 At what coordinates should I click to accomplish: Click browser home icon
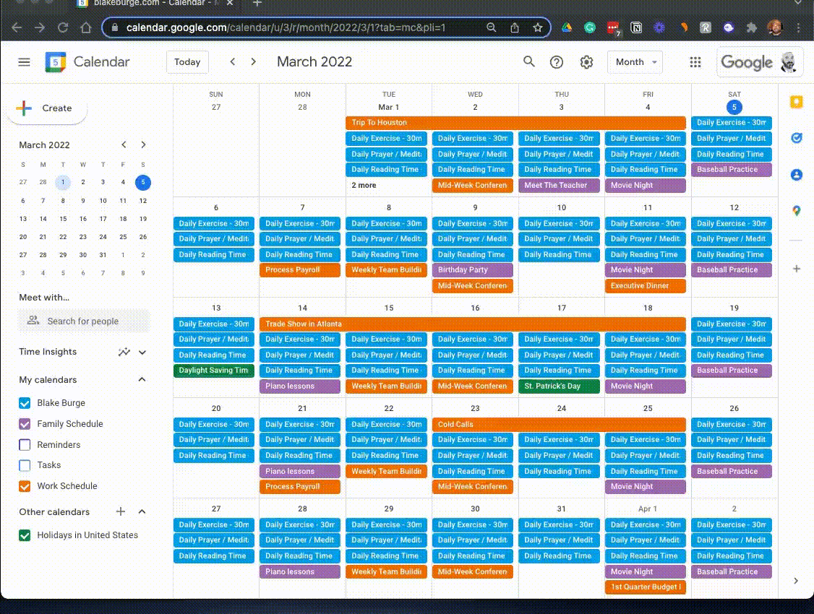tap(85, 27)
